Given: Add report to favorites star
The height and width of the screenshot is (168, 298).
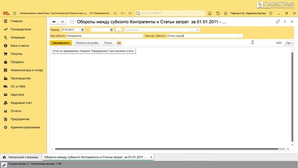Looking at the screenshot, I should pos(72,22).
